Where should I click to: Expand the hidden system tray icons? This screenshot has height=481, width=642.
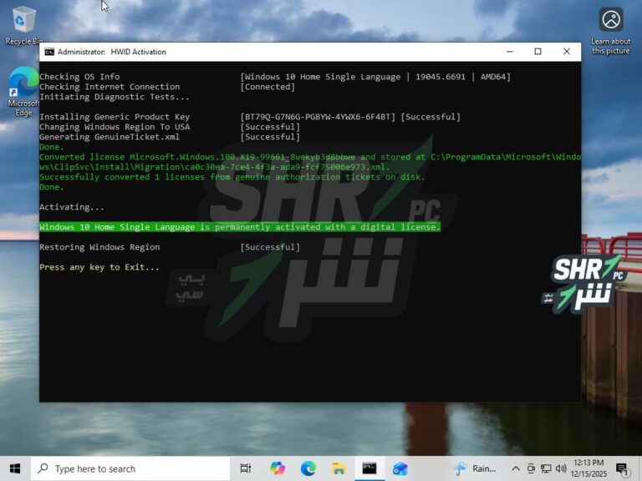516,468
